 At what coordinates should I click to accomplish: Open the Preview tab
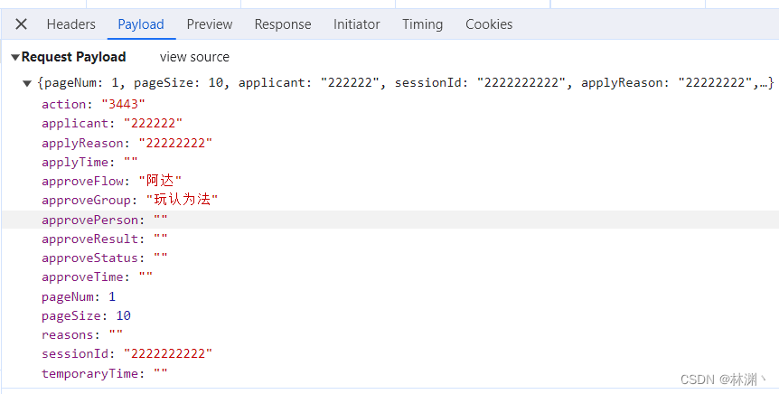click(210, 24)
